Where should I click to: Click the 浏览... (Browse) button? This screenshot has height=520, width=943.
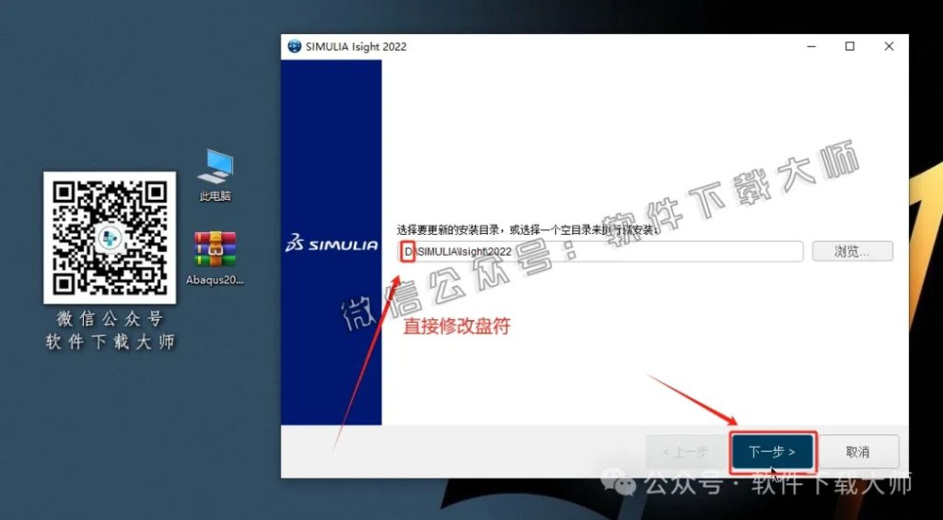852,251
